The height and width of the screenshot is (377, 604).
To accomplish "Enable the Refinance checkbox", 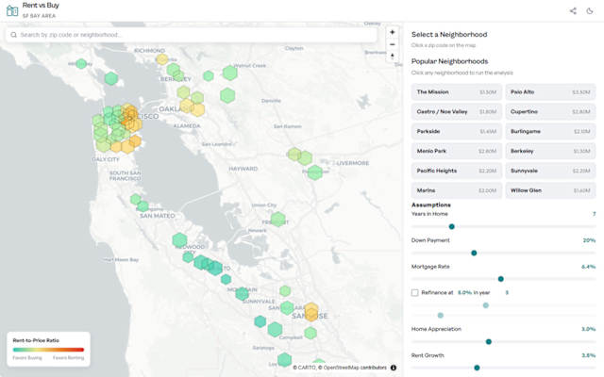I will click(415, 293).
